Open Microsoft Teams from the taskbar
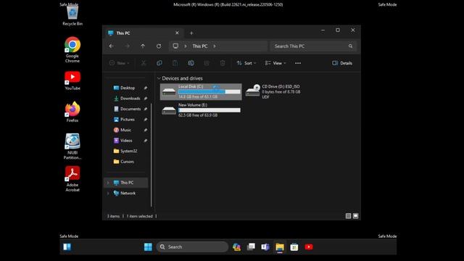 [x=265, y=246]
